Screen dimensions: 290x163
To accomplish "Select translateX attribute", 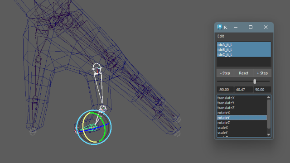I will [x=242, y=98].
